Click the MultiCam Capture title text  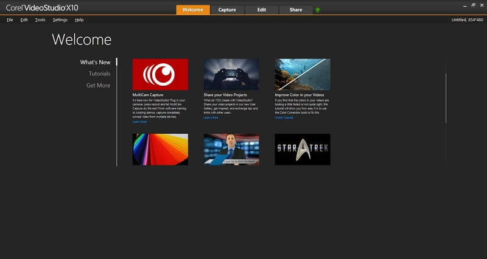pos(147,95)
